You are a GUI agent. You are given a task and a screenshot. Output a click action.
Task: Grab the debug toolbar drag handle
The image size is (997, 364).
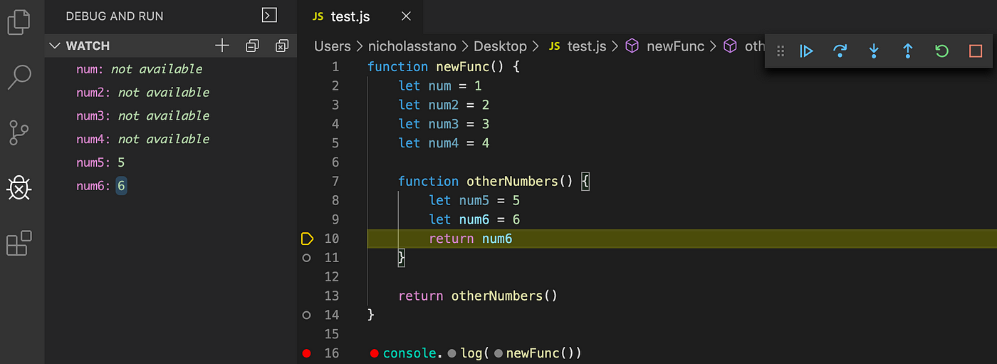coord(781,51)
